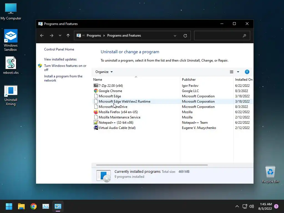Open File Explorer from the taskbar
This screenshot has height=213, width=284.
(x=21, y=206)
